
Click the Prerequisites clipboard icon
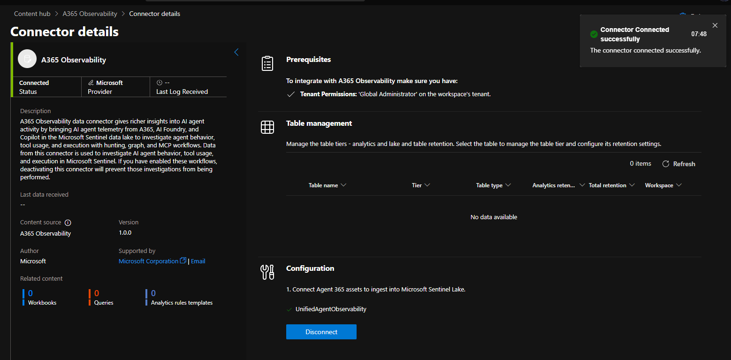click(267, 63)
